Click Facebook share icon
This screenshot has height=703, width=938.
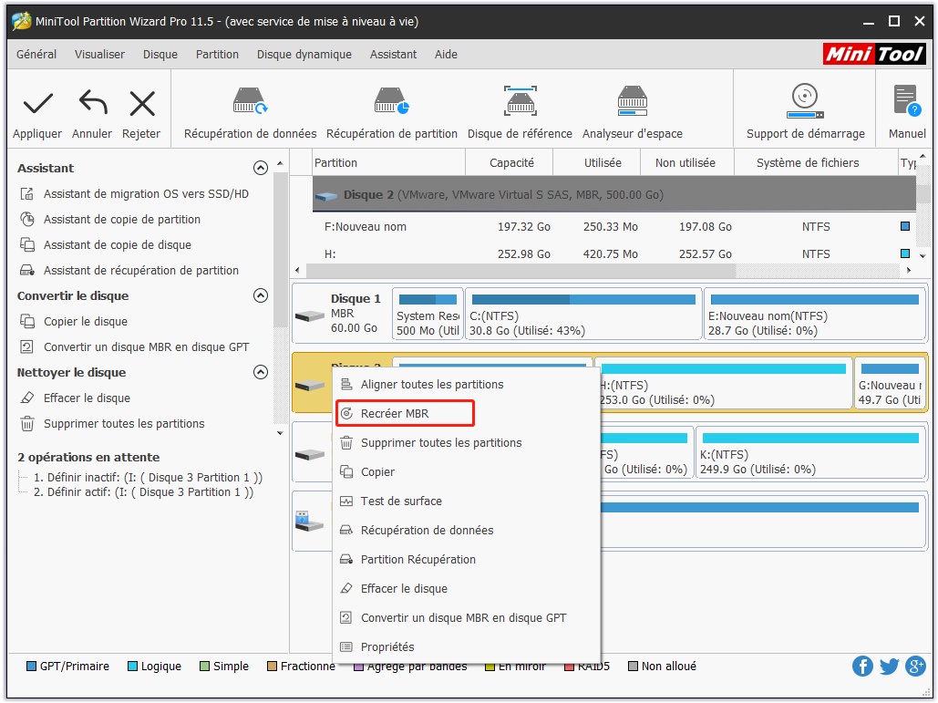[862, 666]
